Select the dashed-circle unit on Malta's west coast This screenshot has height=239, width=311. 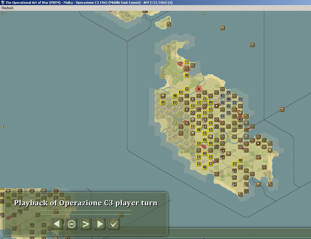pyautogui.click(x=163, y=96)
